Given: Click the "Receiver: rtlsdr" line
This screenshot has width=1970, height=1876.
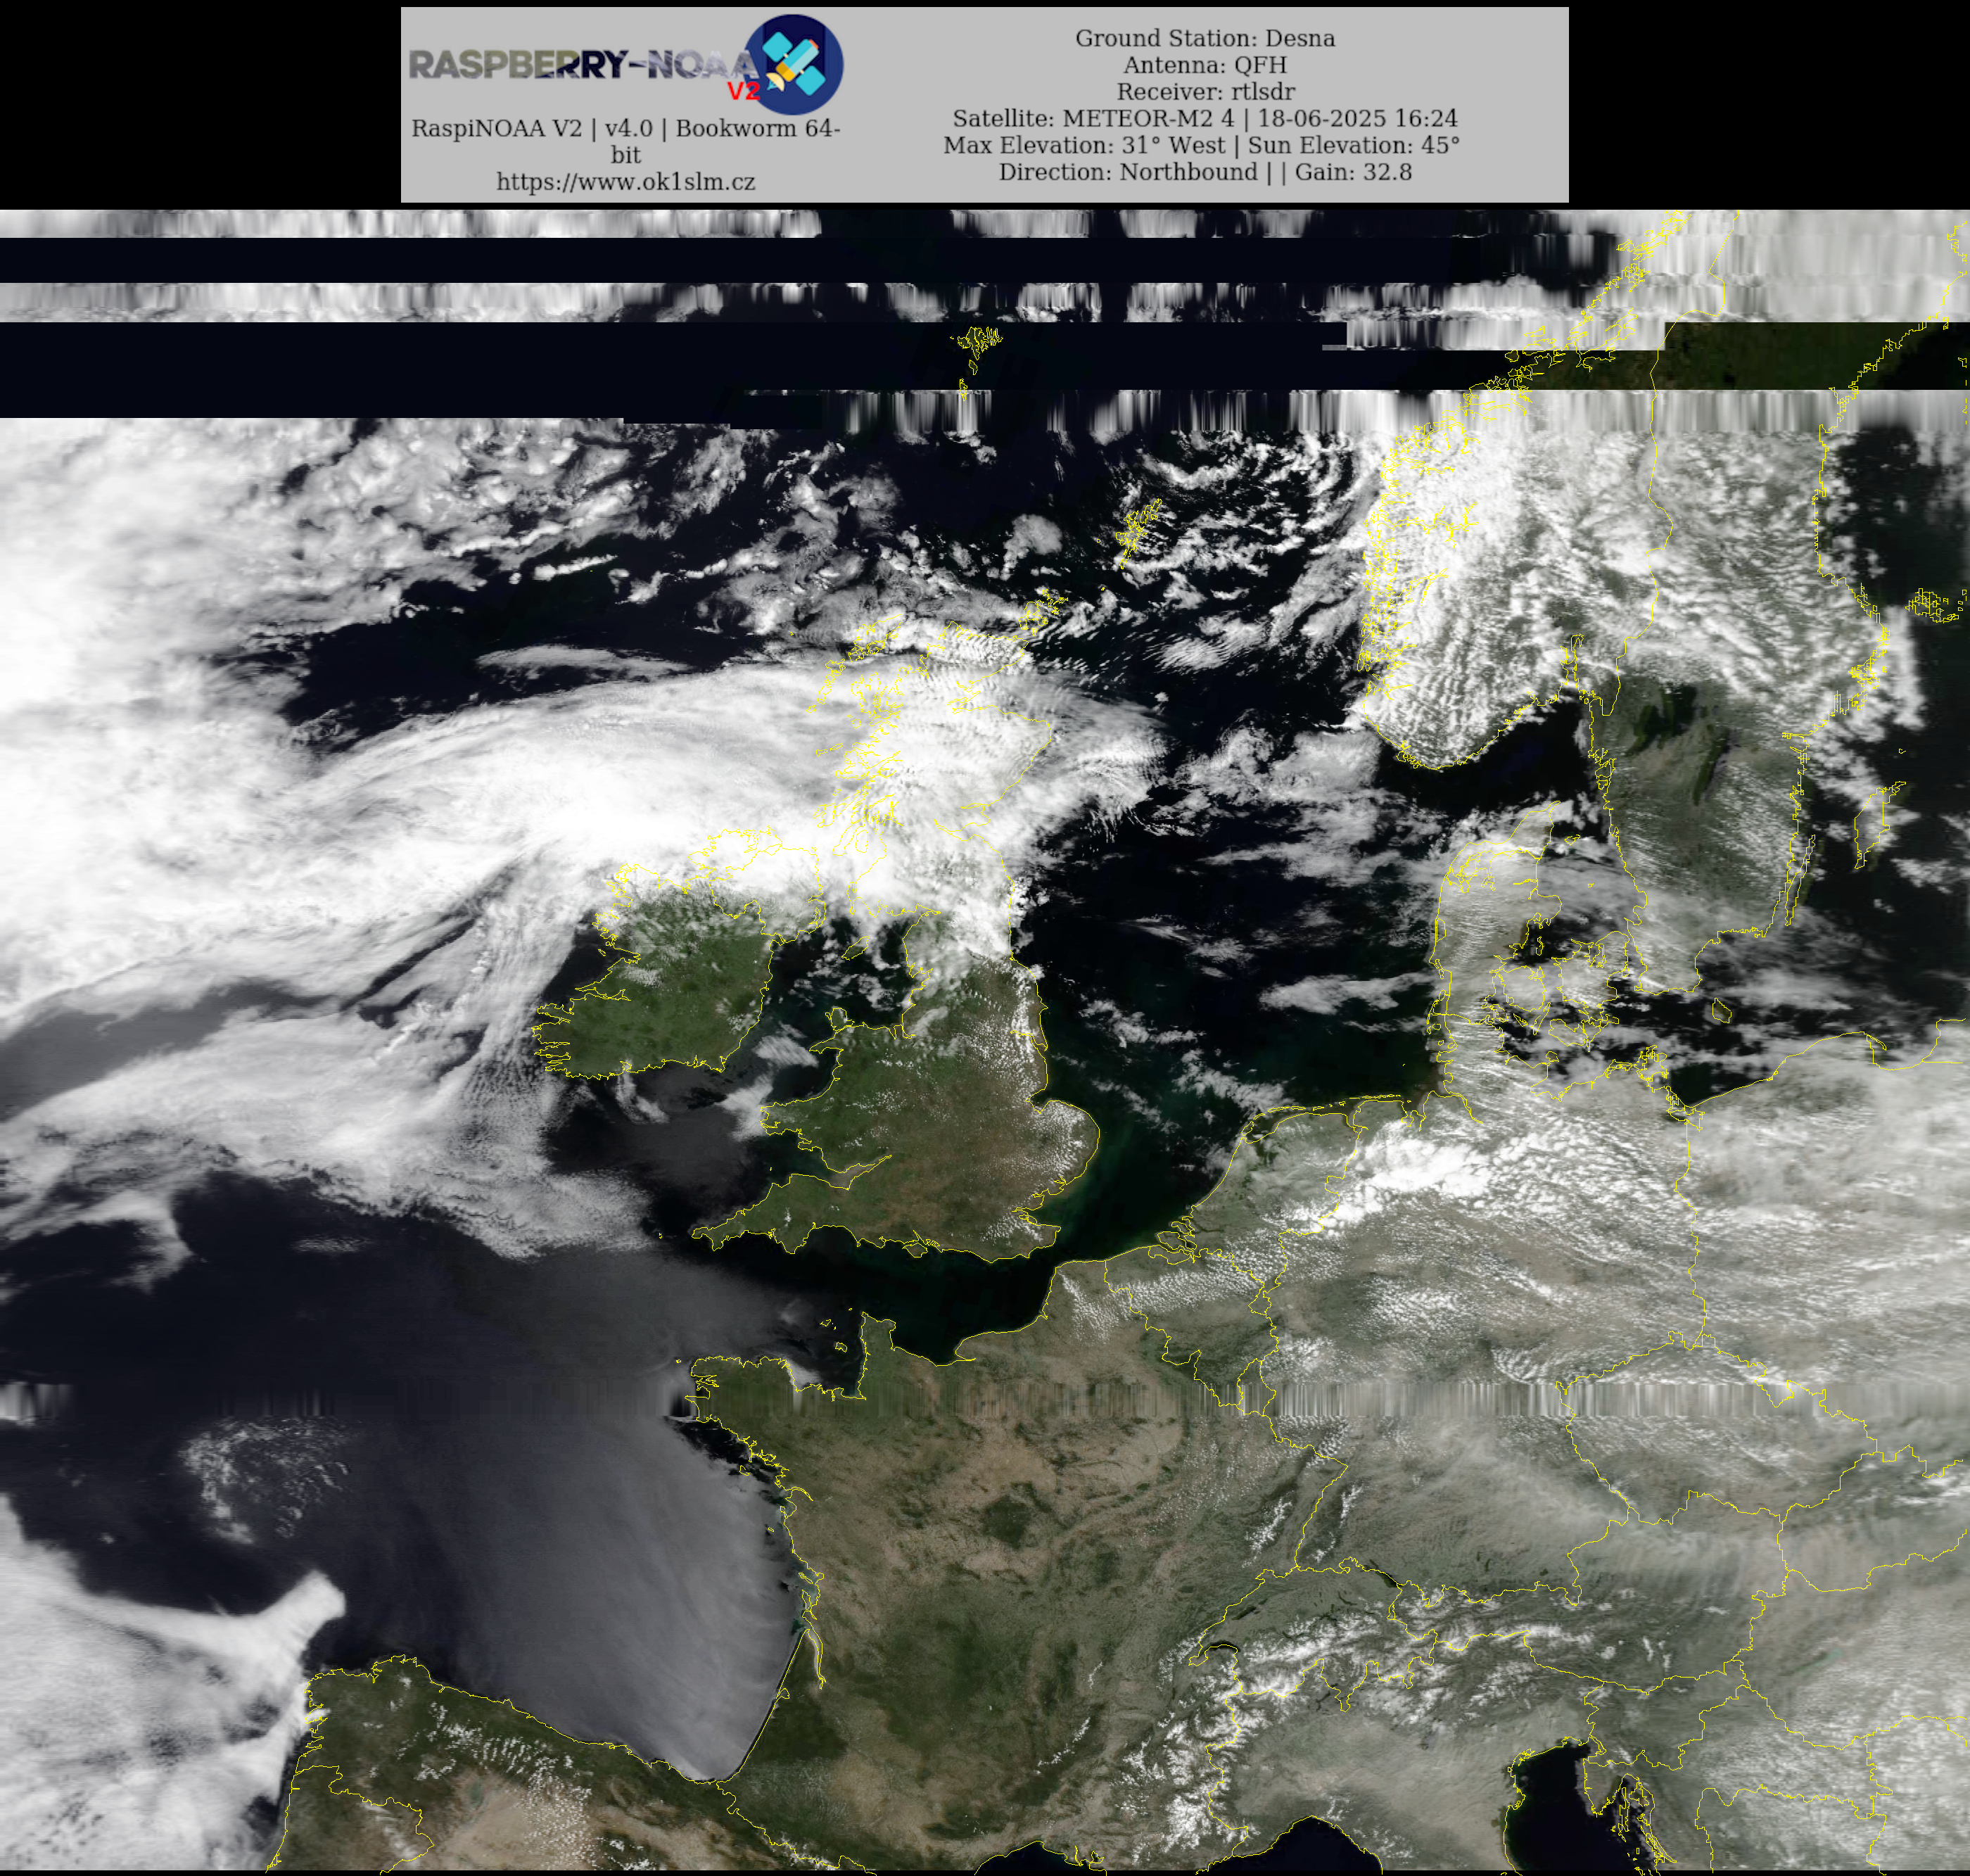Looking at the screenshot, I should coord(1205,92).
